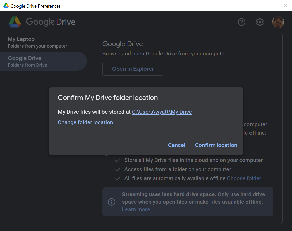The image size is (292, 231).
Task: Choose Change folder location
Action: [85, 122]
